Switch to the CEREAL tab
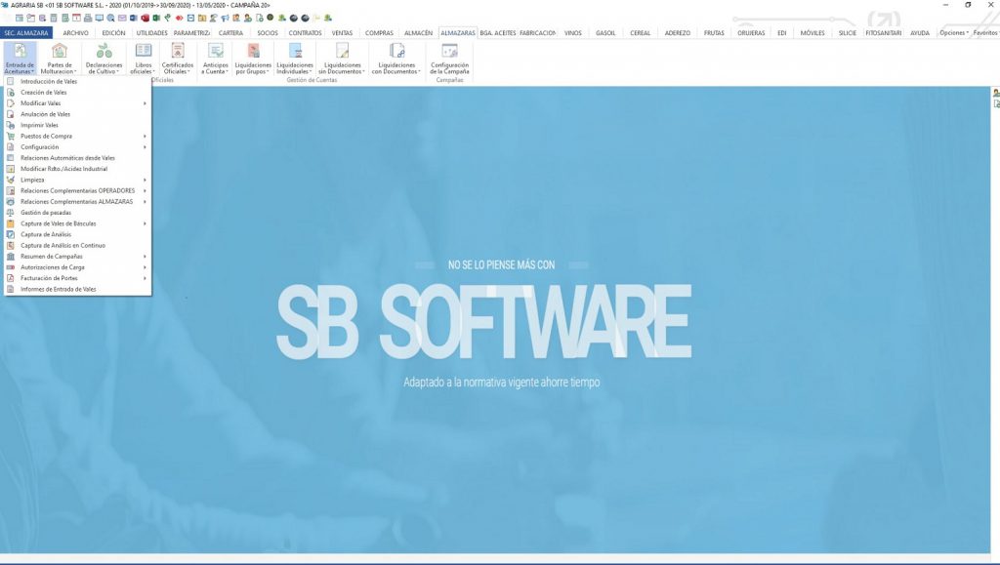This screenshot has height=565, width=1000. coord(641,32)
